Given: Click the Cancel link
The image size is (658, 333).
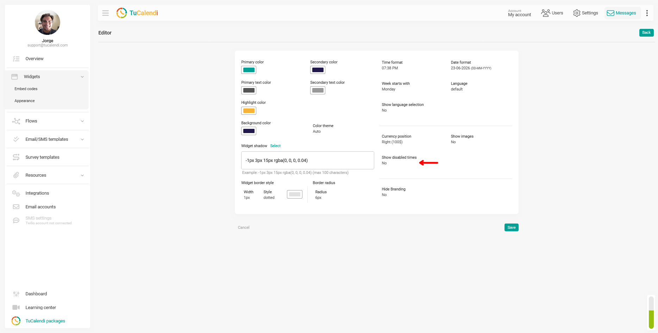Looking at the screenshot, I should point(244,227).
